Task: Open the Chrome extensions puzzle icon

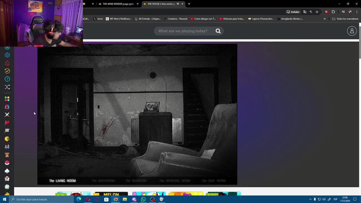Action: (333, 12)
